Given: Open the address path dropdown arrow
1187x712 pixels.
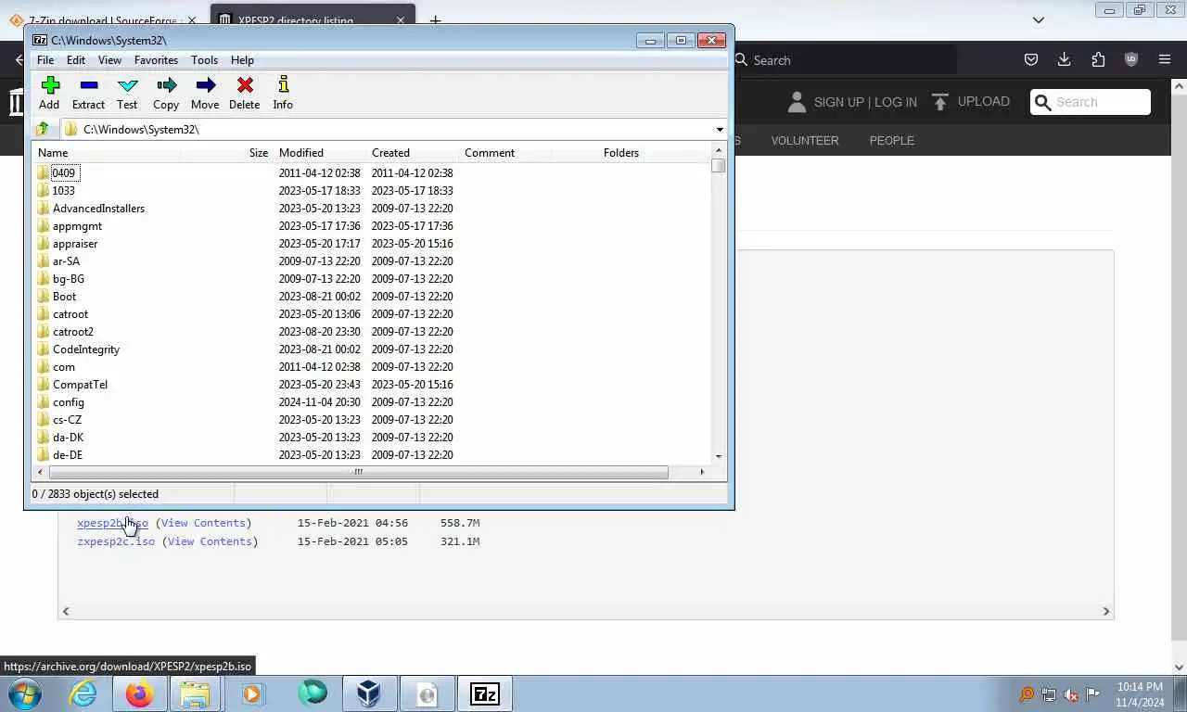Looking at the screenshot, I should pyautogui.click(x=720, y=130).
